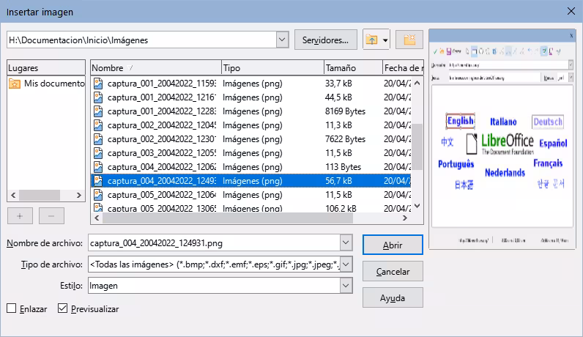The height and width of the screenshot is (337, 583).
Task: Open the Estilo dropdown list
Action: point(346,286)
